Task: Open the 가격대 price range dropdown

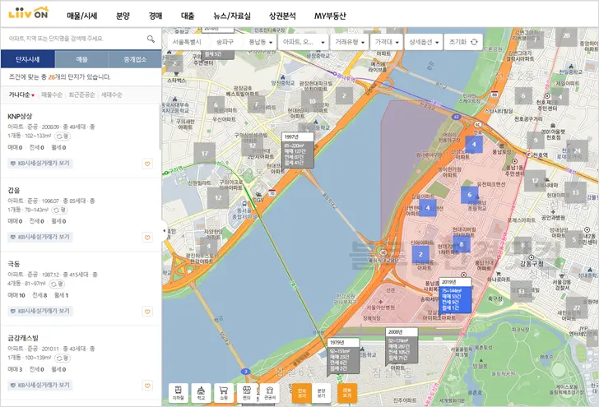Action: click(x=385, y=42)
